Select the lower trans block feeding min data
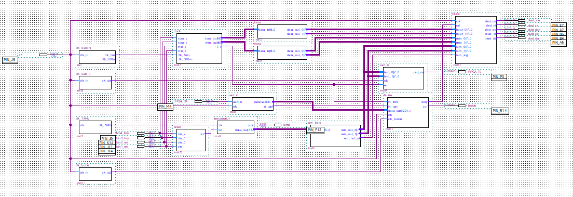This screenshot has width=573, height=197. click(x=282, y=52)
